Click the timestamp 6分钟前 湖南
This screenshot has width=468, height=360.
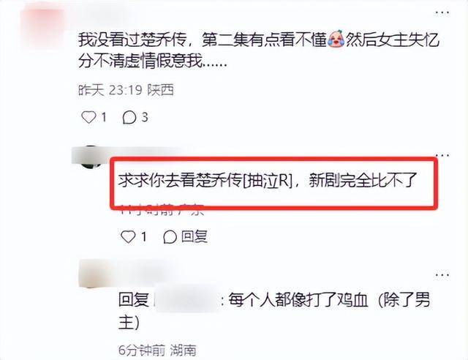tap(157, 350)
